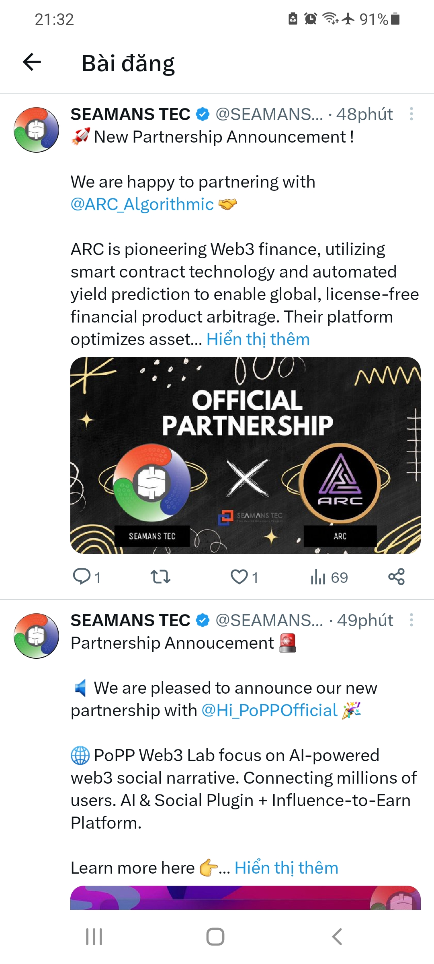Expand ARC post with Hiển thị thêm
The height and width of the screenshot is (964, 434).
[x=258, y=339]
